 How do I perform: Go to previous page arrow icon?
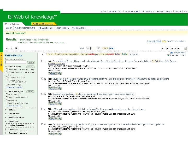pyautogui.click(x=83, y=48)
